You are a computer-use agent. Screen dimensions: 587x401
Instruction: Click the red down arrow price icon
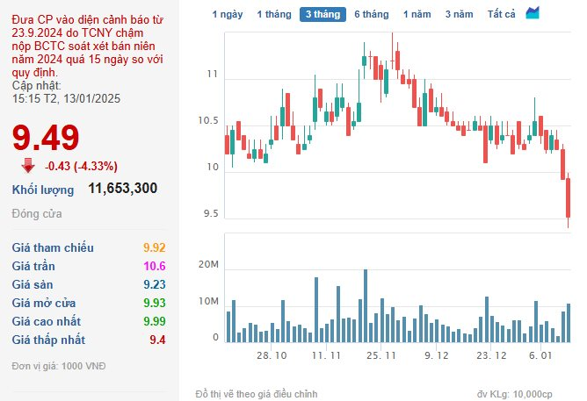point(28,166)
